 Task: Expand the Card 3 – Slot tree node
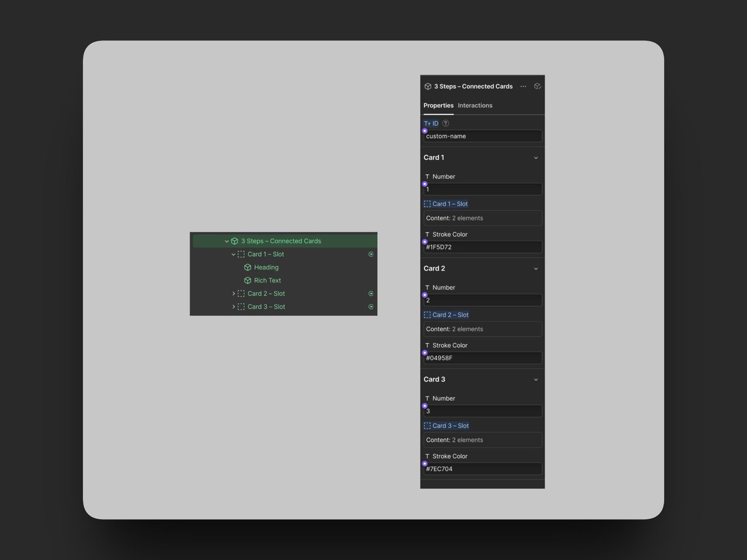pos(233,306)
